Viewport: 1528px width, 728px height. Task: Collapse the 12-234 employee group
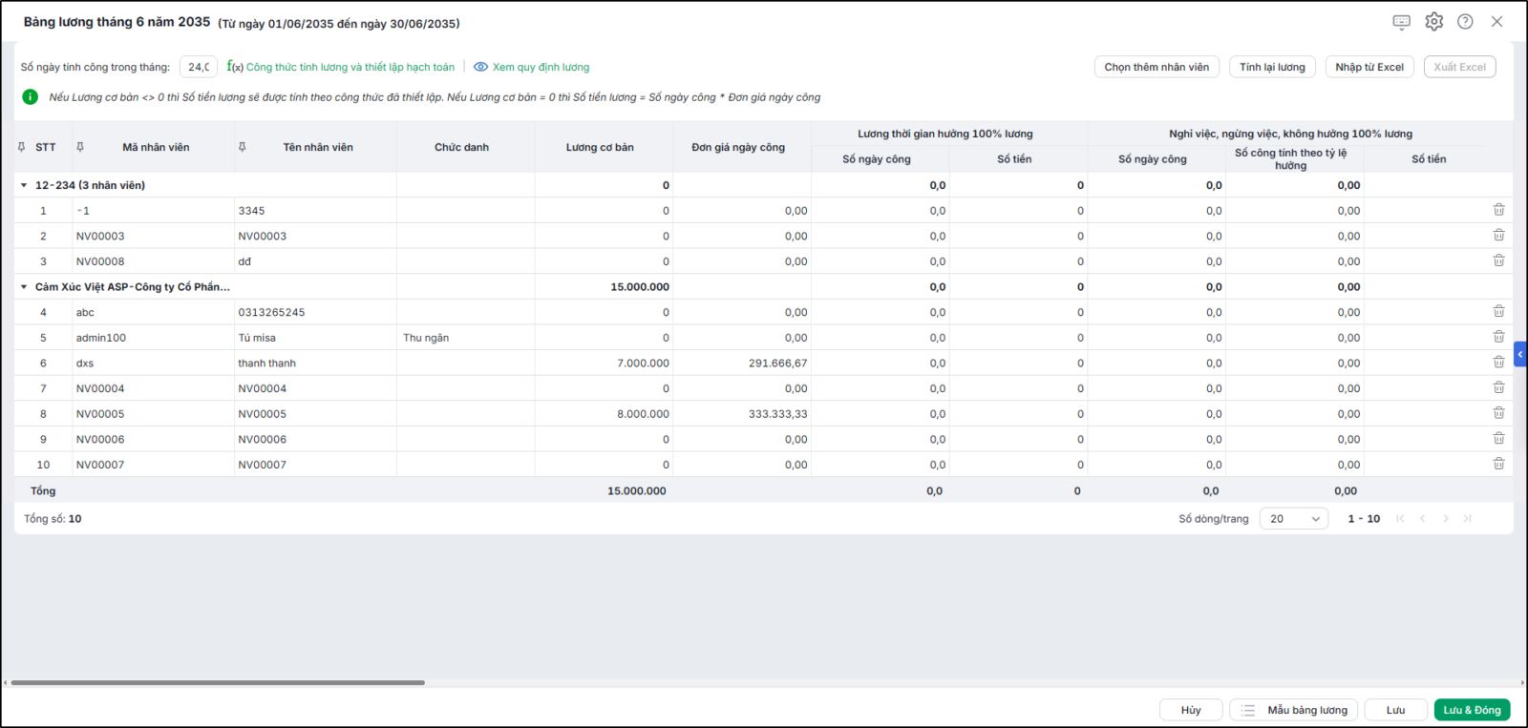(24, 185)
